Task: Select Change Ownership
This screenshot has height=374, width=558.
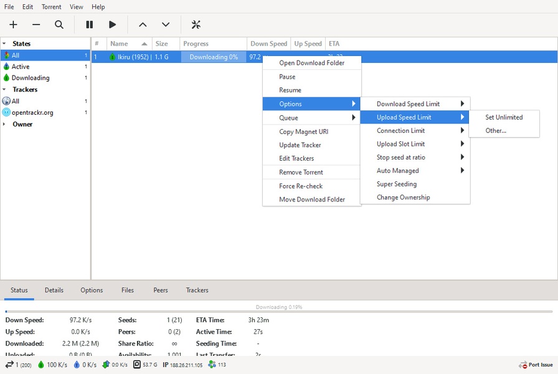Action: coord(415,198)
